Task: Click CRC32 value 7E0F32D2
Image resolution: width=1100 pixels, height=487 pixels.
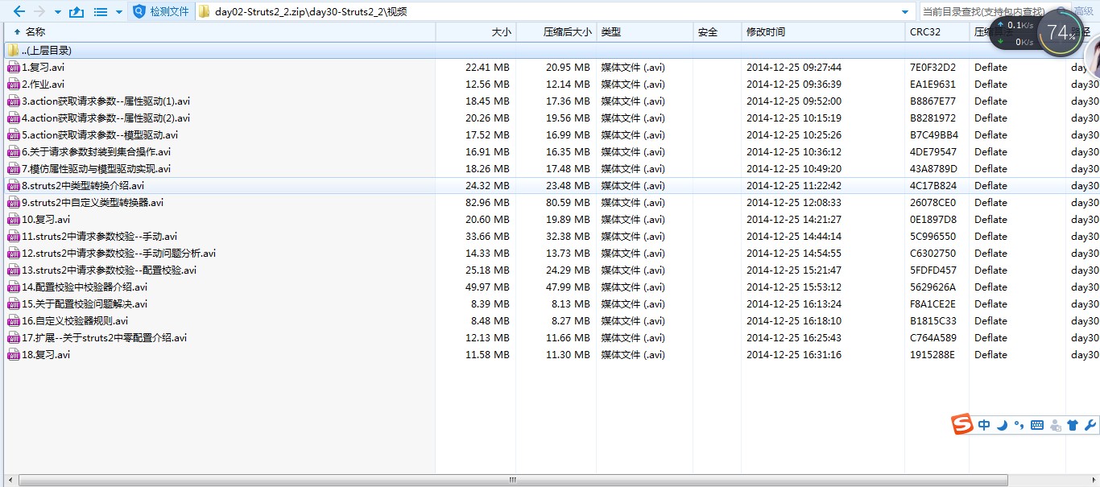Action: [933, 67]
